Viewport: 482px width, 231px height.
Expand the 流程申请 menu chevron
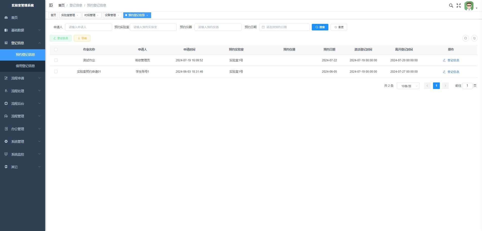pyautogui.click(x=39, y=78)
